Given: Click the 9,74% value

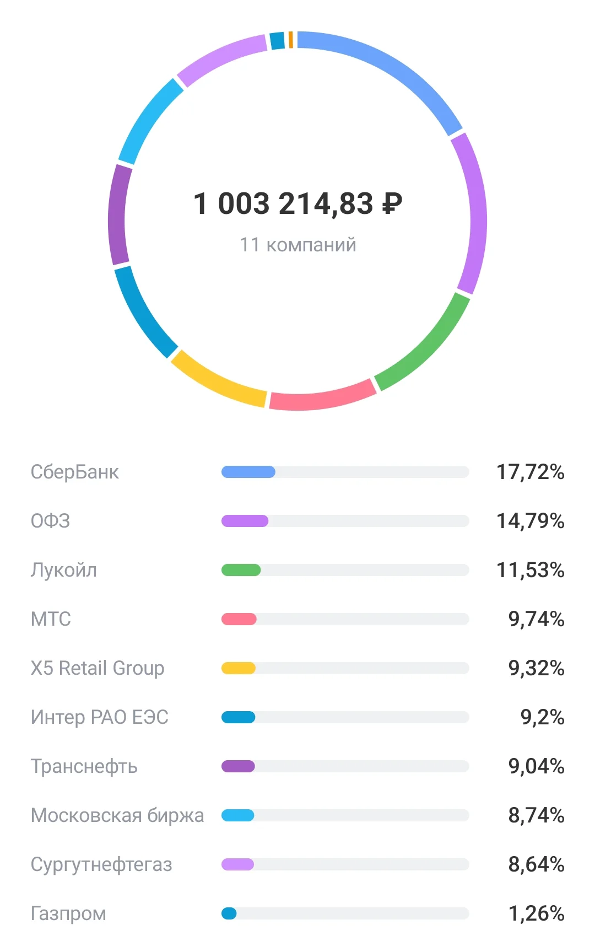Looking at the screenshot, I should (x=537, y=619).
